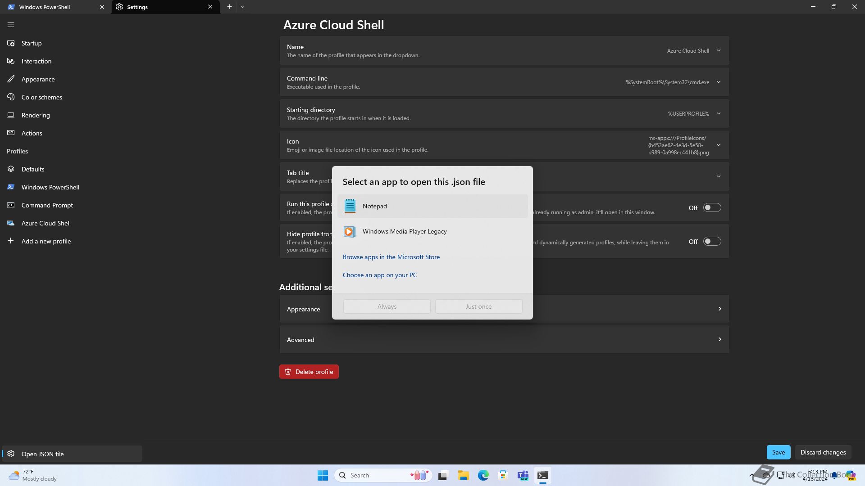The image size is (865, 486).
Task: Close the Windows PowerShell tab
Action: click(x=102, y=7)
